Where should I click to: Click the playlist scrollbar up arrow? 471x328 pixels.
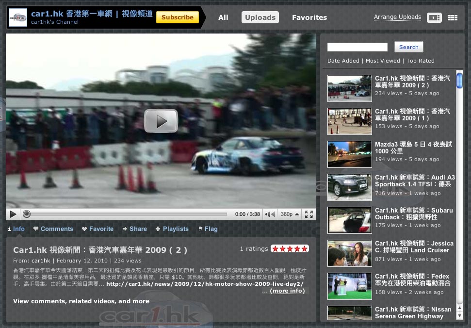459,308
